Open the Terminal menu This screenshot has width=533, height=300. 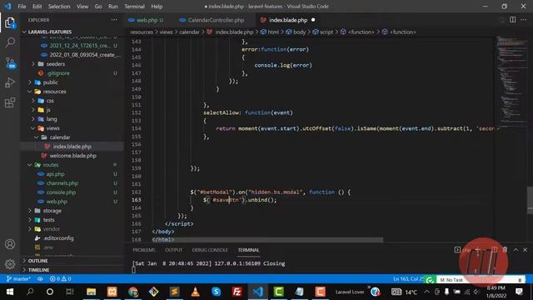click(x=134, y=7)
